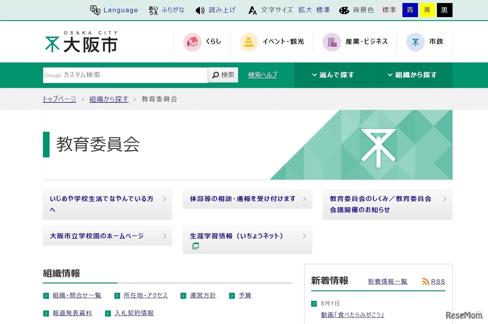The height and width of the screenshot is (324, 488).
Task: Click the イベント・観光 castle icon
Action: pyautogui.click(x=249, y=42)
